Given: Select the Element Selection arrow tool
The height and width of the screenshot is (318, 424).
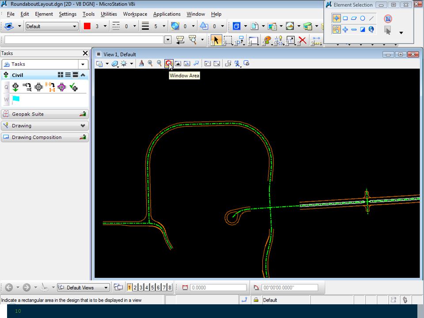Looking at the screenshot, I should coord(216,40).
